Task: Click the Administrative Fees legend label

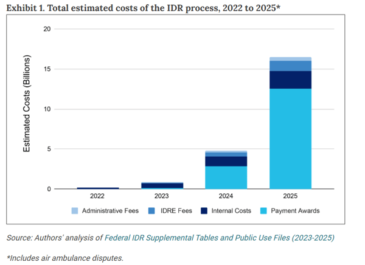Action: (x=110, y=211)
